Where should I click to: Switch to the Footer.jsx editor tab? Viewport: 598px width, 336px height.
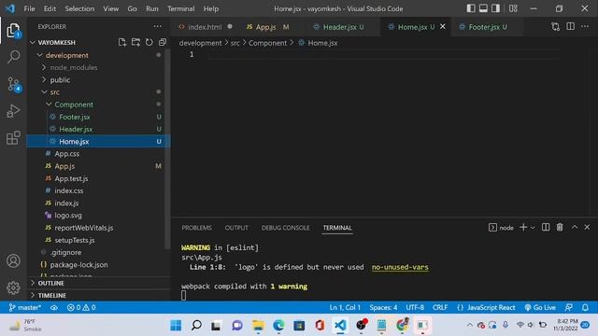point(484,27)
